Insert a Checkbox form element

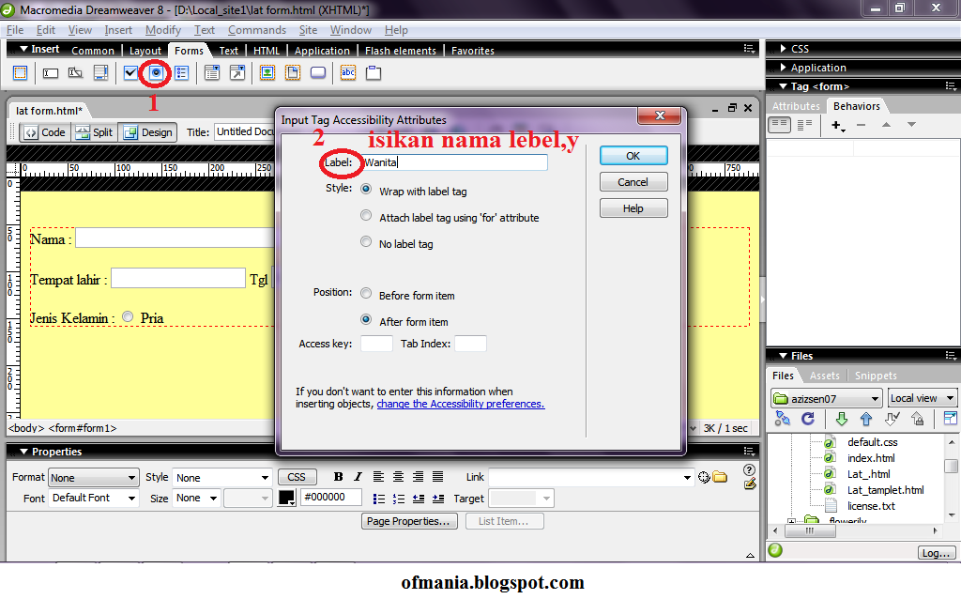(x=129, y=72)
